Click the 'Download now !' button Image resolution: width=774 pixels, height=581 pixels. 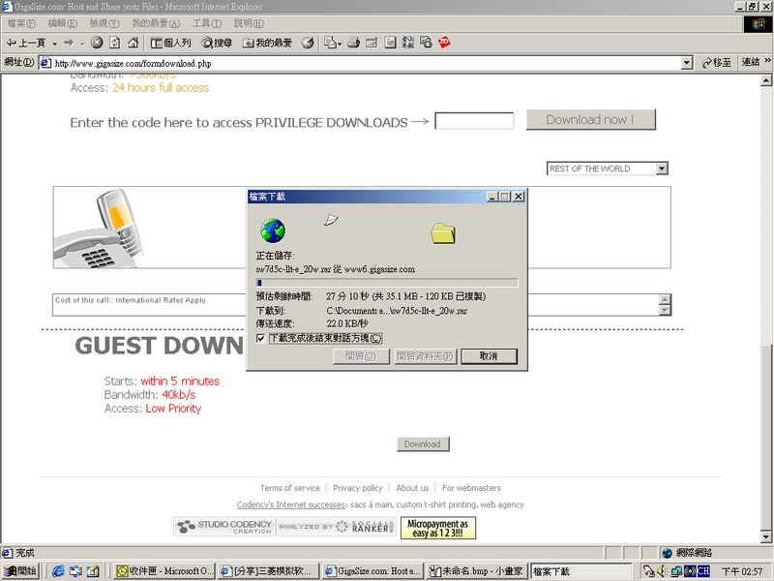point(590,120)
